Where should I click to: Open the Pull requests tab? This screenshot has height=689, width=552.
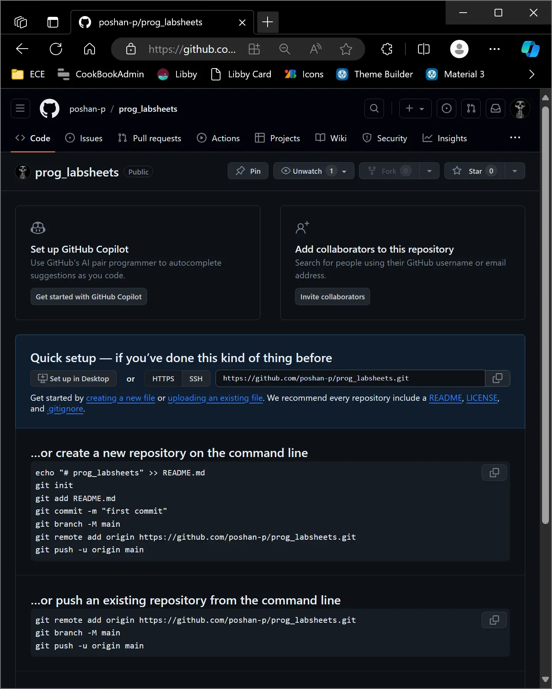[x=150, y=138]
